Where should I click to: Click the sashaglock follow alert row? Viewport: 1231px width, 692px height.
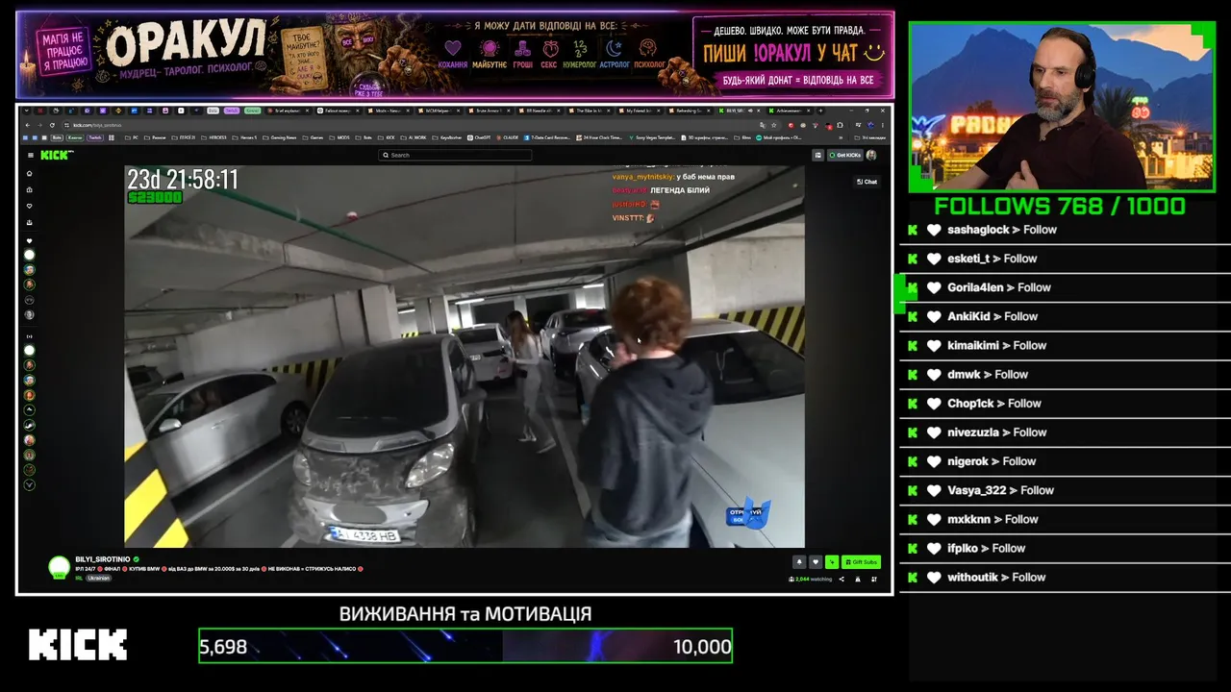pyautogui.click(x=1065, y=230)
